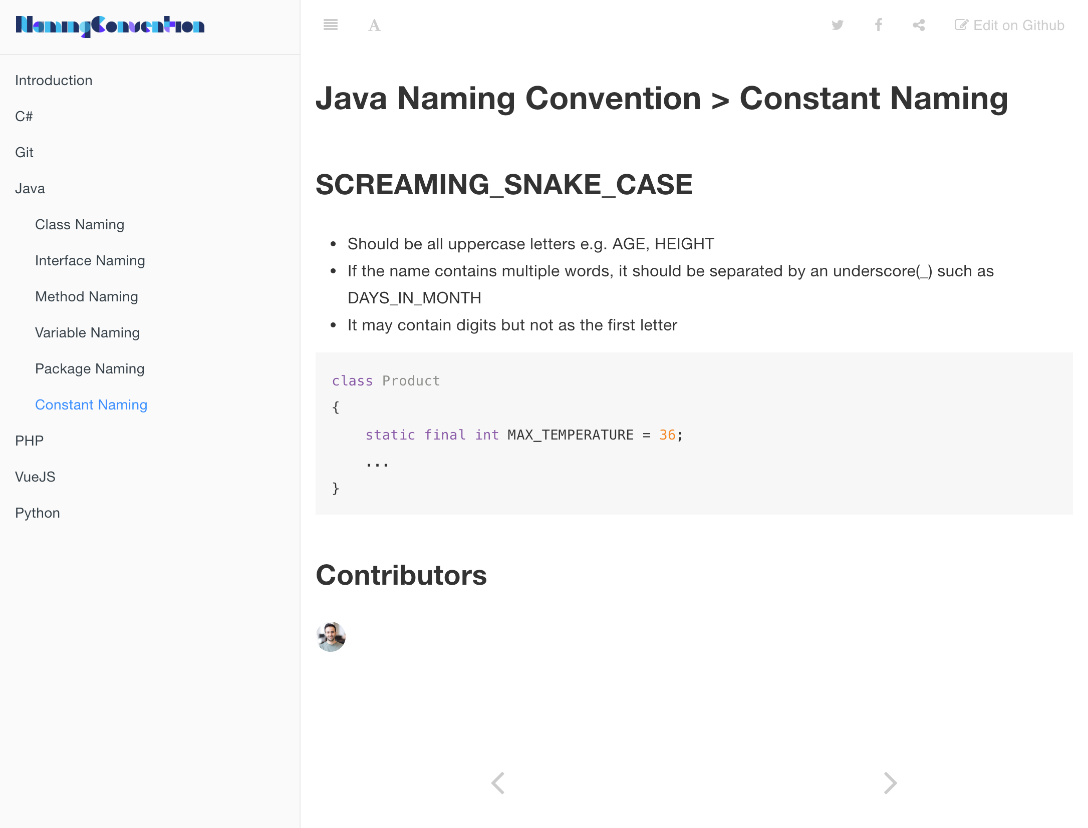Click the contributor's avatar
The height and width of the screenshot is (828, 1088).
click(x=330, y=636)
